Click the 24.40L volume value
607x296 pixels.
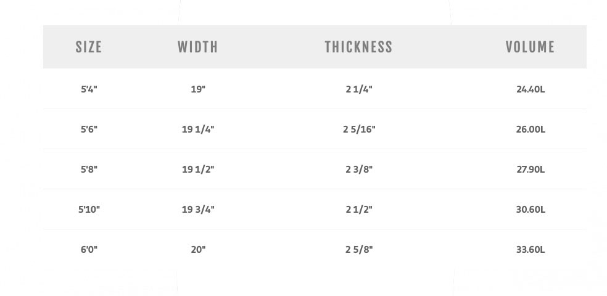[531, 89]
